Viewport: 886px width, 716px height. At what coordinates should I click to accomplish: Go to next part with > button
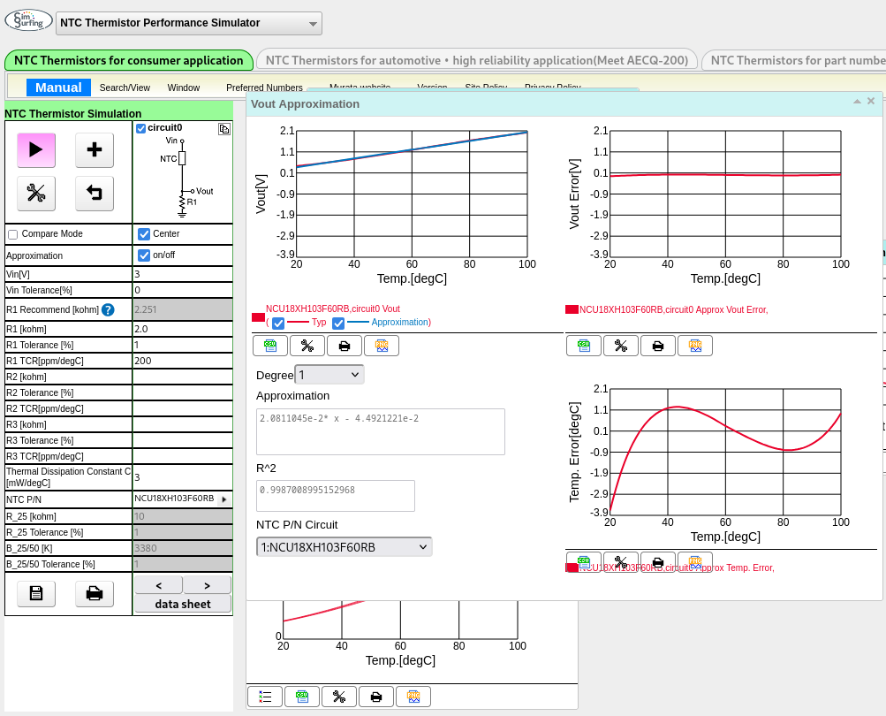tap(208, 585)
